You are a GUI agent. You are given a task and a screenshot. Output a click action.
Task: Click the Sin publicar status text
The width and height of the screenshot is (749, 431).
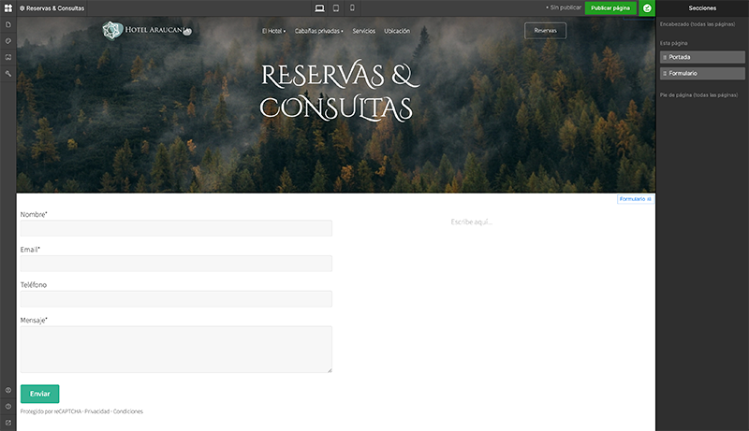[565, 7]
